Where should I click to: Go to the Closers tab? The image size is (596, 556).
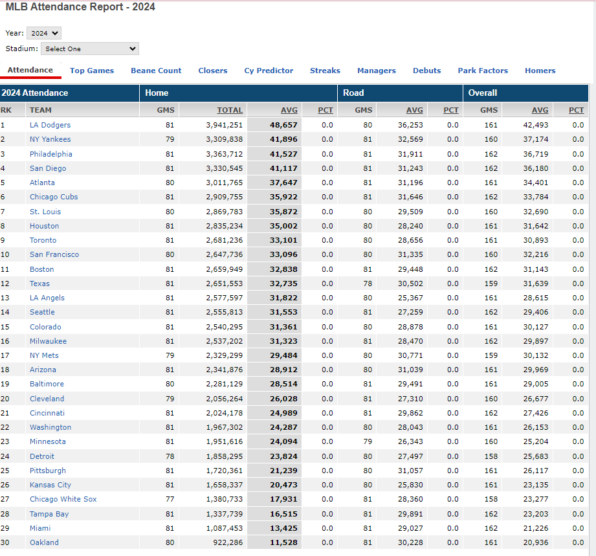click(213, 71)
